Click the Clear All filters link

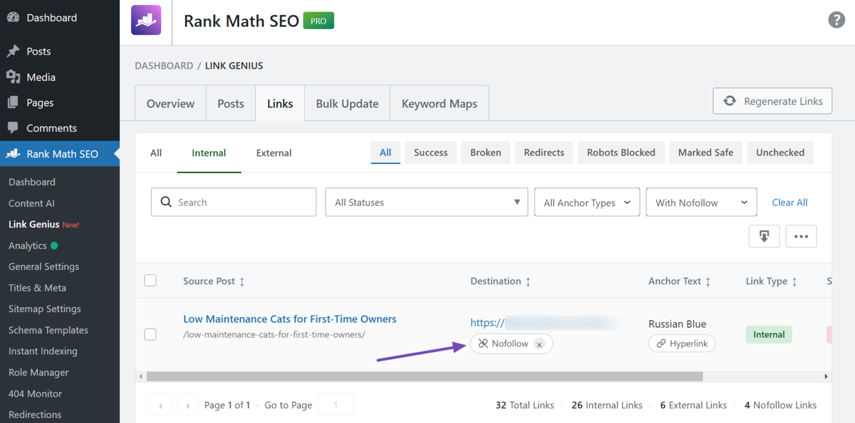(x=789, y=202)
